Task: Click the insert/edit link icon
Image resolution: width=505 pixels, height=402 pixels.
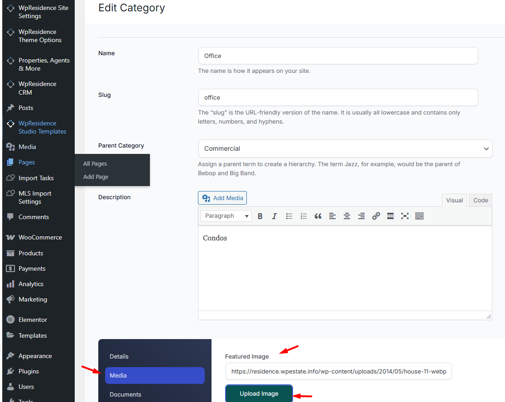Action: (x=376, y=216)
